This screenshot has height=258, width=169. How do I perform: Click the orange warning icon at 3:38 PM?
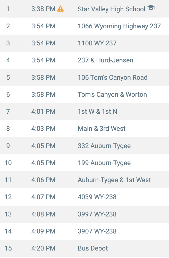[x=61, y=9]
